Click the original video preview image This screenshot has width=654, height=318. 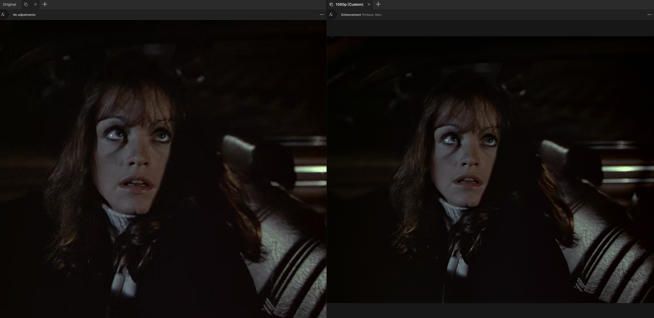[163, 169]
